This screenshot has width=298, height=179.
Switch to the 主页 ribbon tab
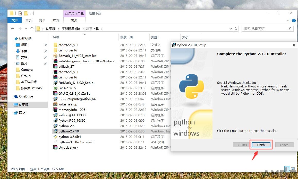tap(29, 20)
